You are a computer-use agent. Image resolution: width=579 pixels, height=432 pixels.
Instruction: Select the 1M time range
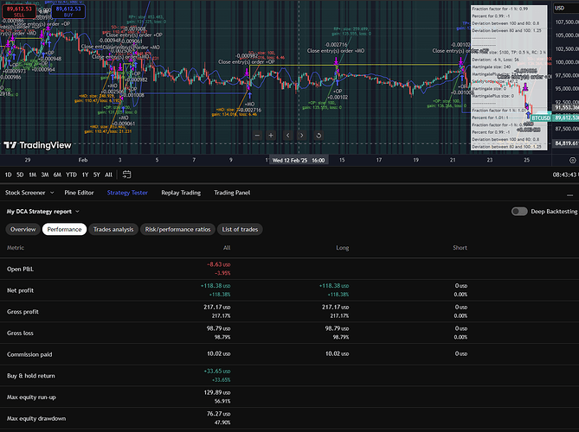click(x=33, y=175)
